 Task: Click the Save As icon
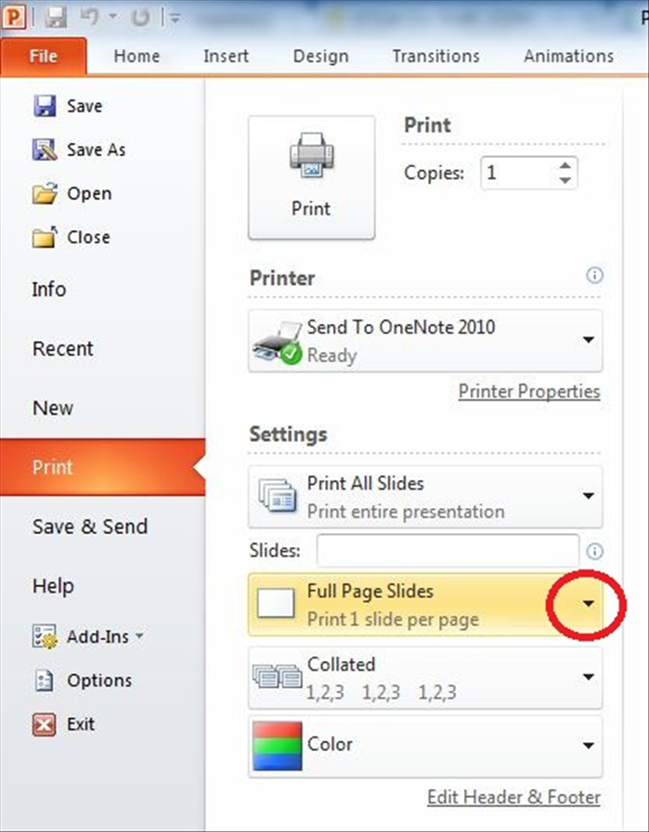click(45, 149)
